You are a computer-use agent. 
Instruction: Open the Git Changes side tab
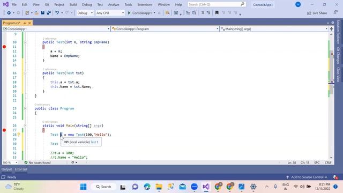click(x=338, y=55)
